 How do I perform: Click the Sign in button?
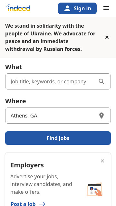[x=77, y=8]
